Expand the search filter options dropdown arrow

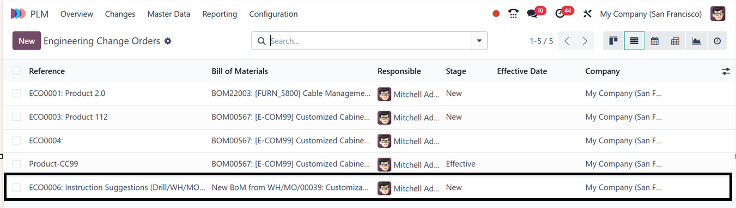tap(479, 41)
